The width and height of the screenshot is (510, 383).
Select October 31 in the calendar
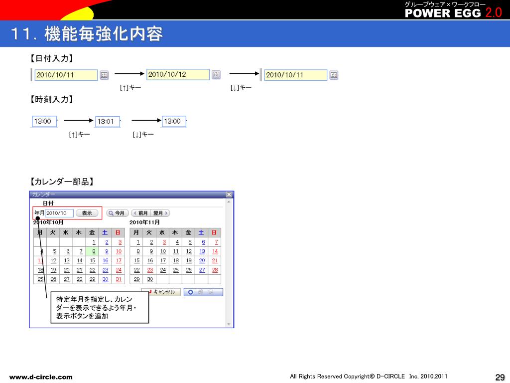pyautogui.click(x=119, y=279)
